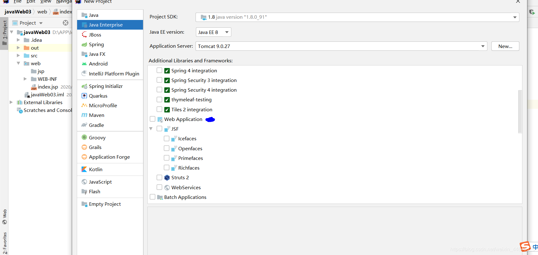
Task: Open index.jsp file in project tree
Action: tap(48, 87)
